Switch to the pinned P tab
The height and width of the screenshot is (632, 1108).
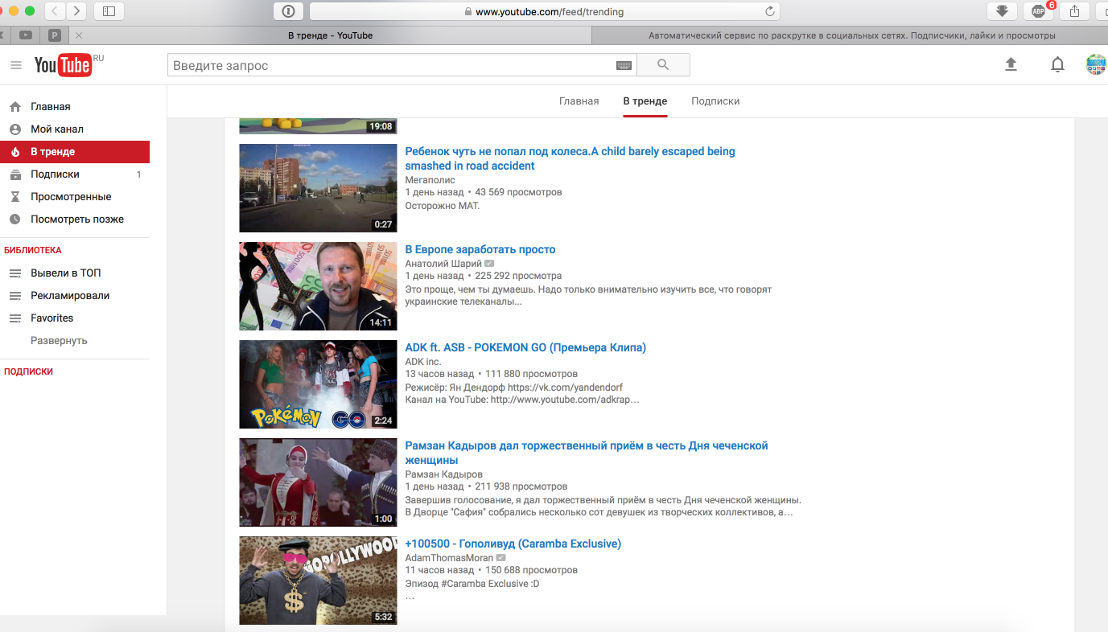point(55,35)
